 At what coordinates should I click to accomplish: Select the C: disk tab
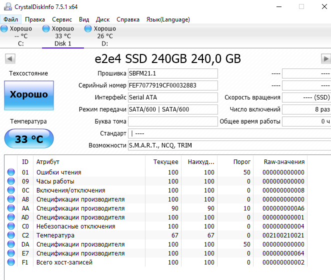pyautogui.click(x=21, y=36)
